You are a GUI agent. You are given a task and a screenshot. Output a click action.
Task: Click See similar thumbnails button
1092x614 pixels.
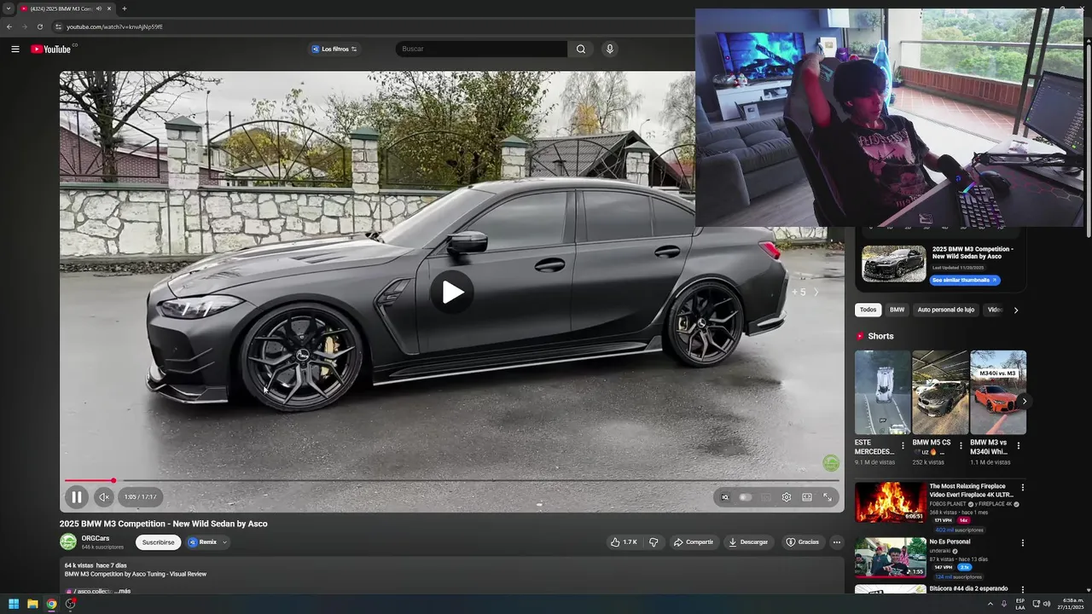966,280
